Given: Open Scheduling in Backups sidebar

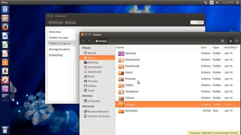Looking at the screenshot, I should 62,55.
